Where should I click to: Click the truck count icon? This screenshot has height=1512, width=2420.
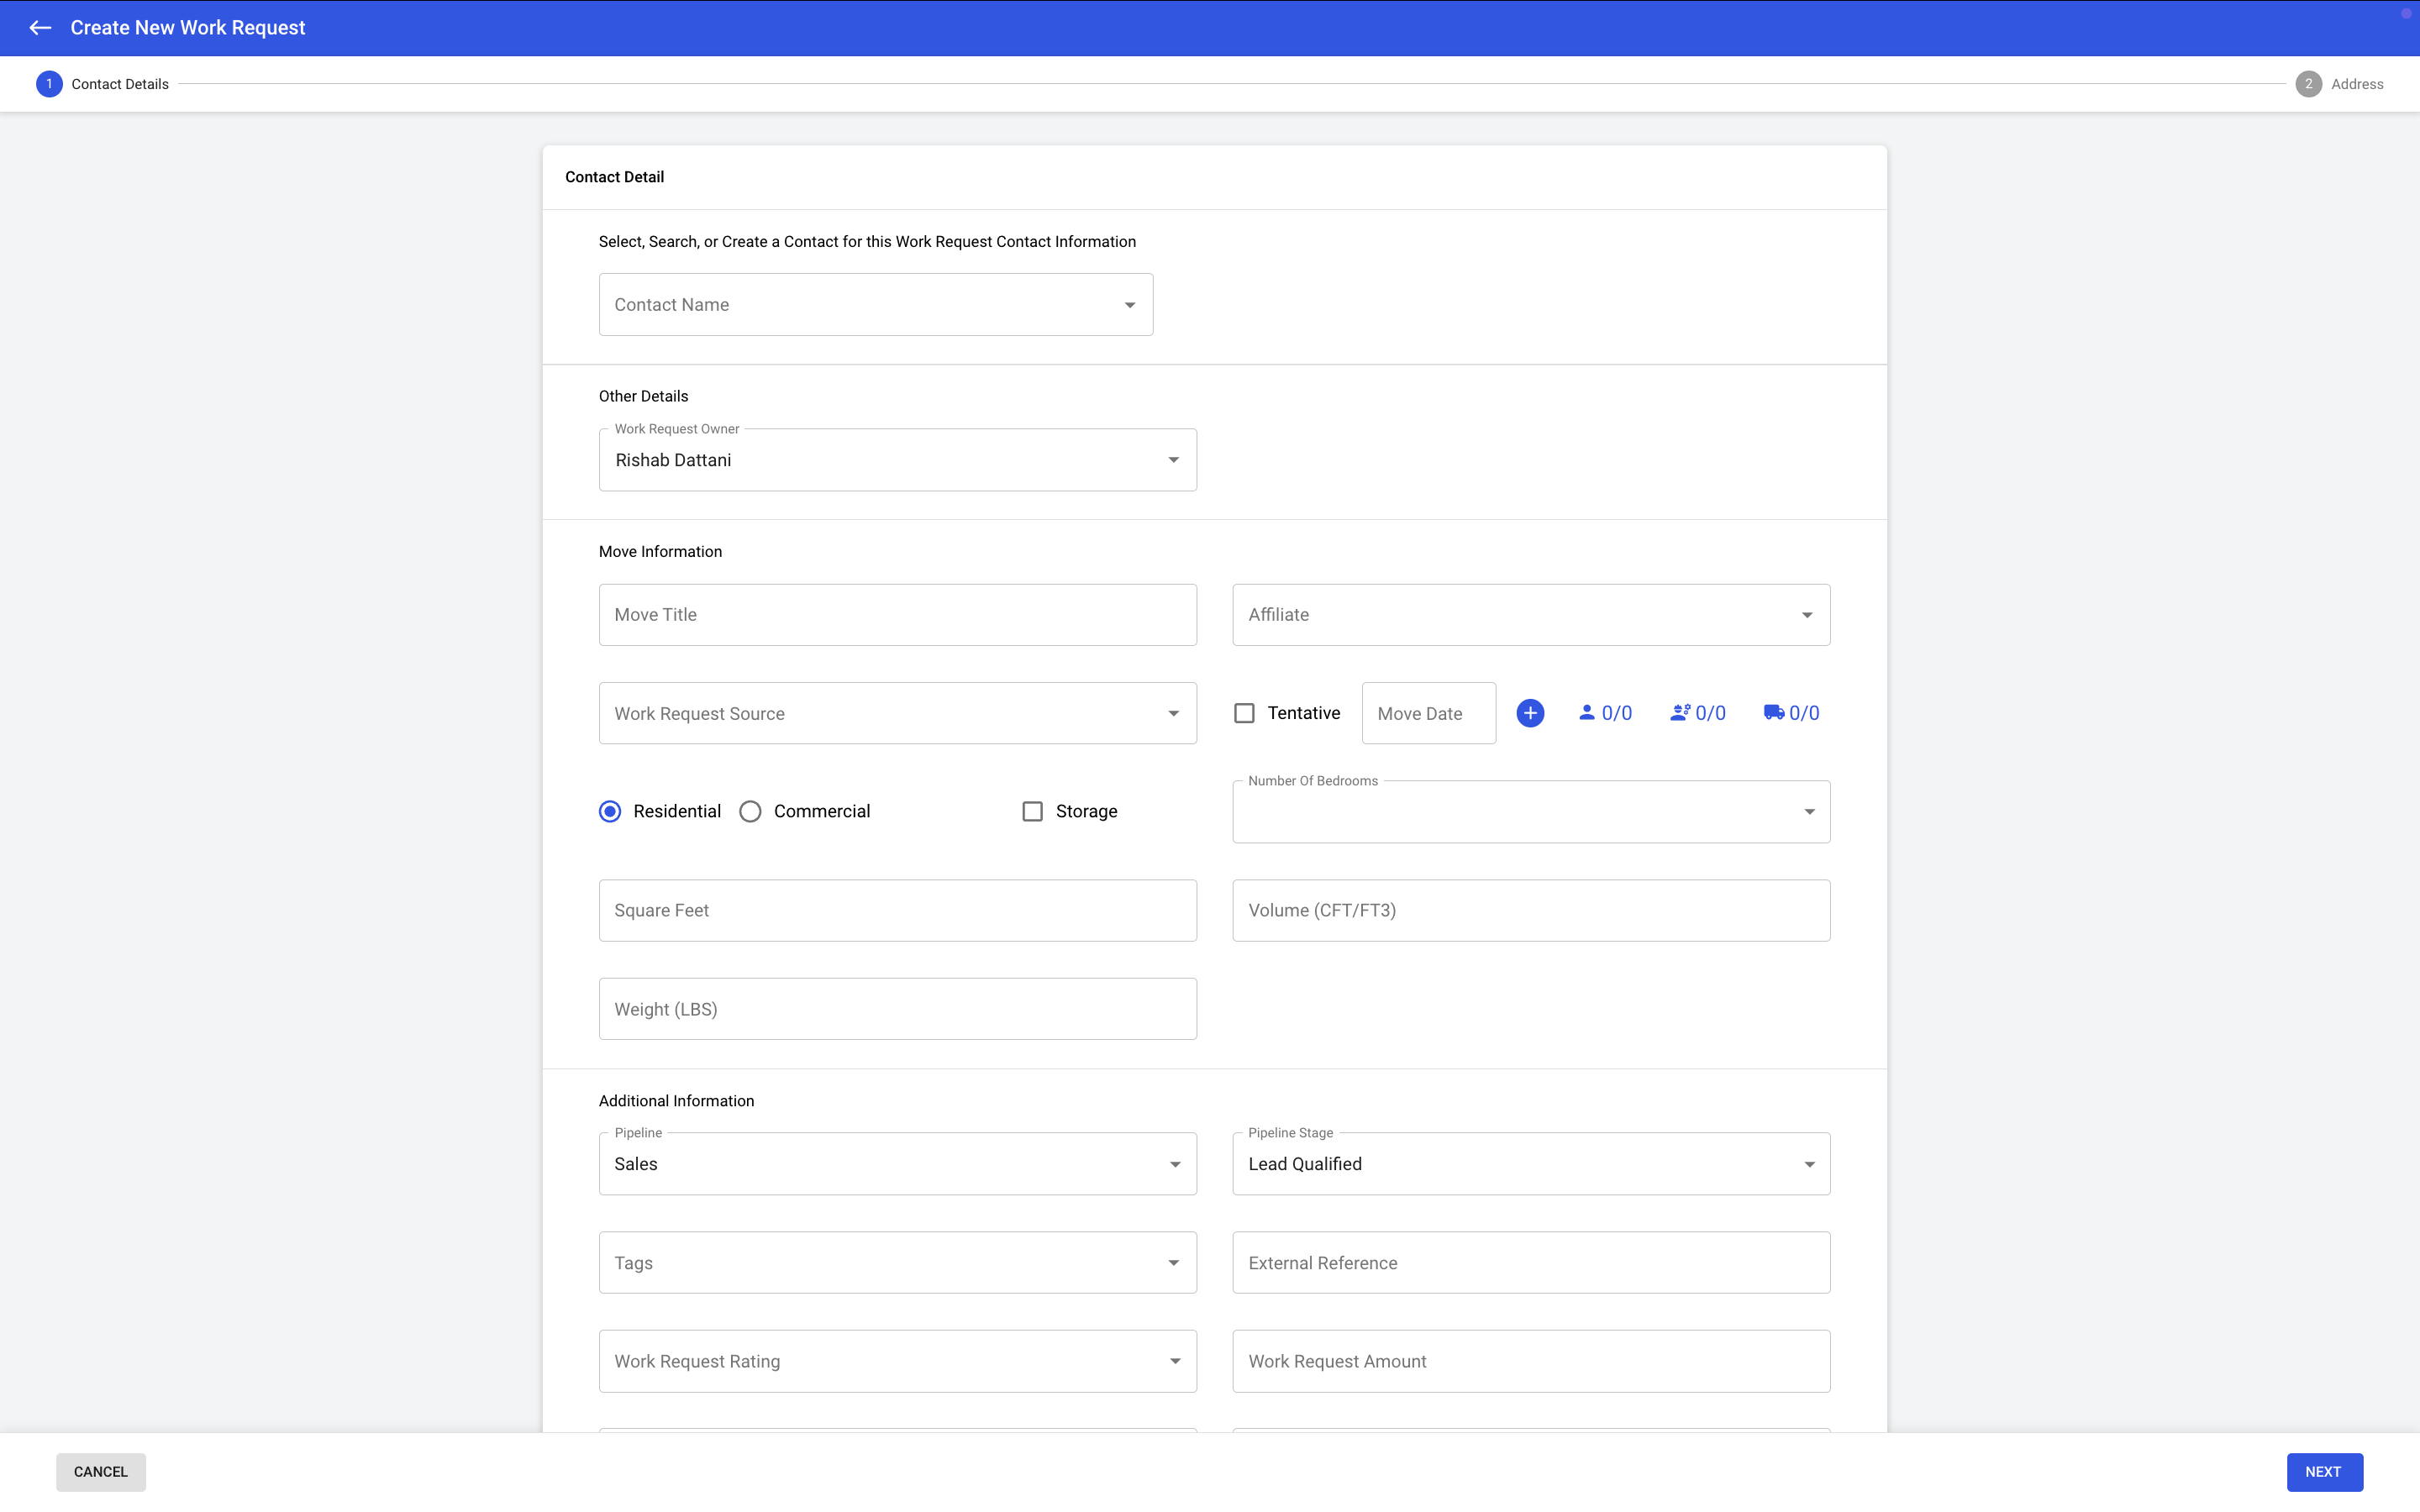click(1773, 713)
